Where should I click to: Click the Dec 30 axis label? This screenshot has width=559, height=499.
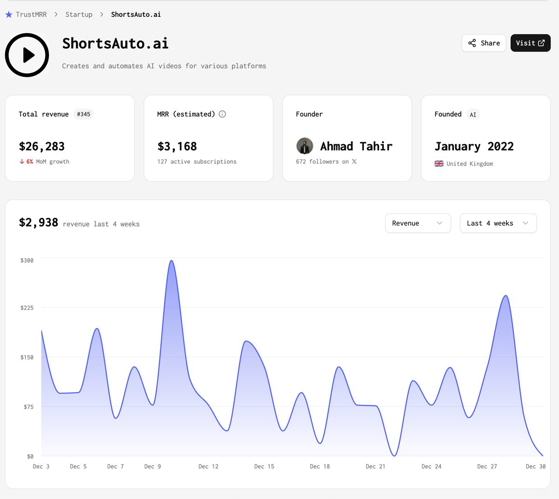(x=536, y=466)
